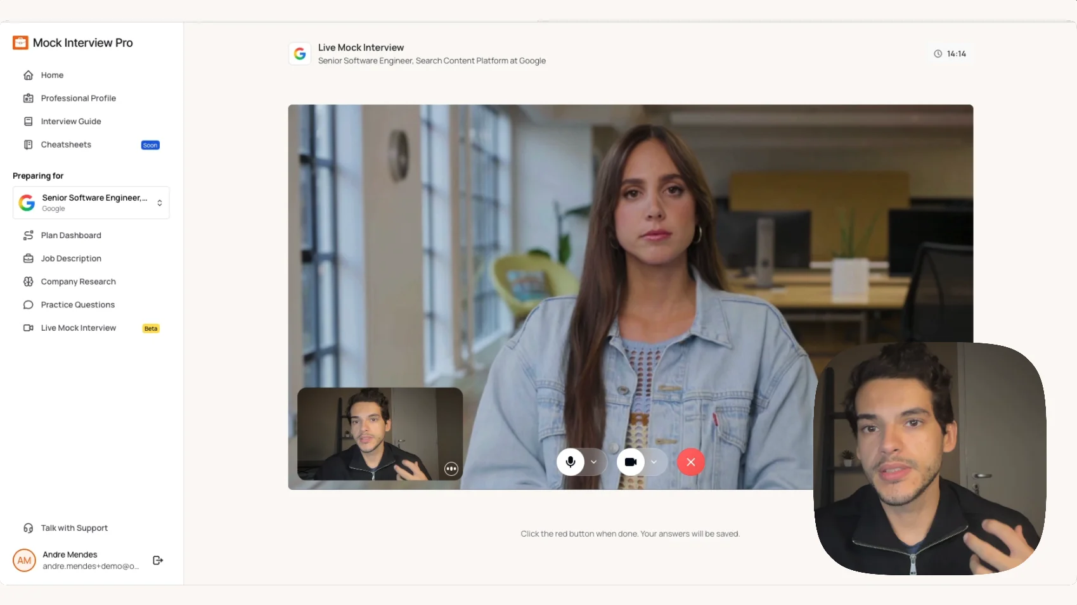
Task: Click the Google logo in the interview header
Action: click(300, 54)
